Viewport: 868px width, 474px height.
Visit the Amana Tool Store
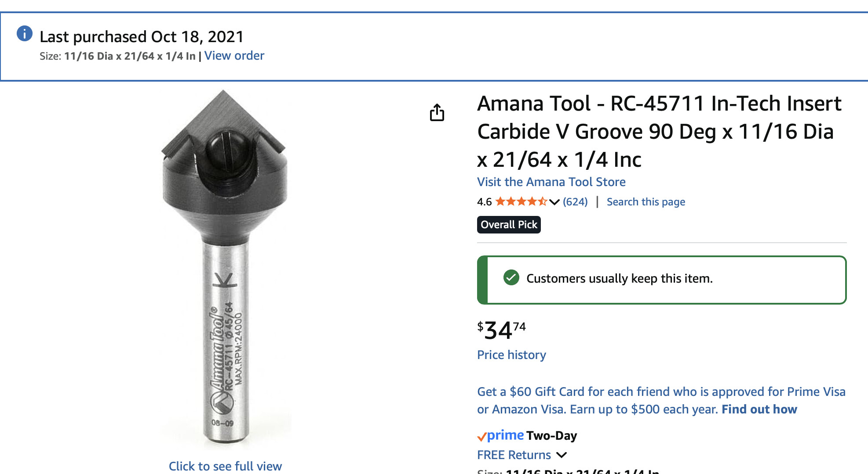pos(551,182)
